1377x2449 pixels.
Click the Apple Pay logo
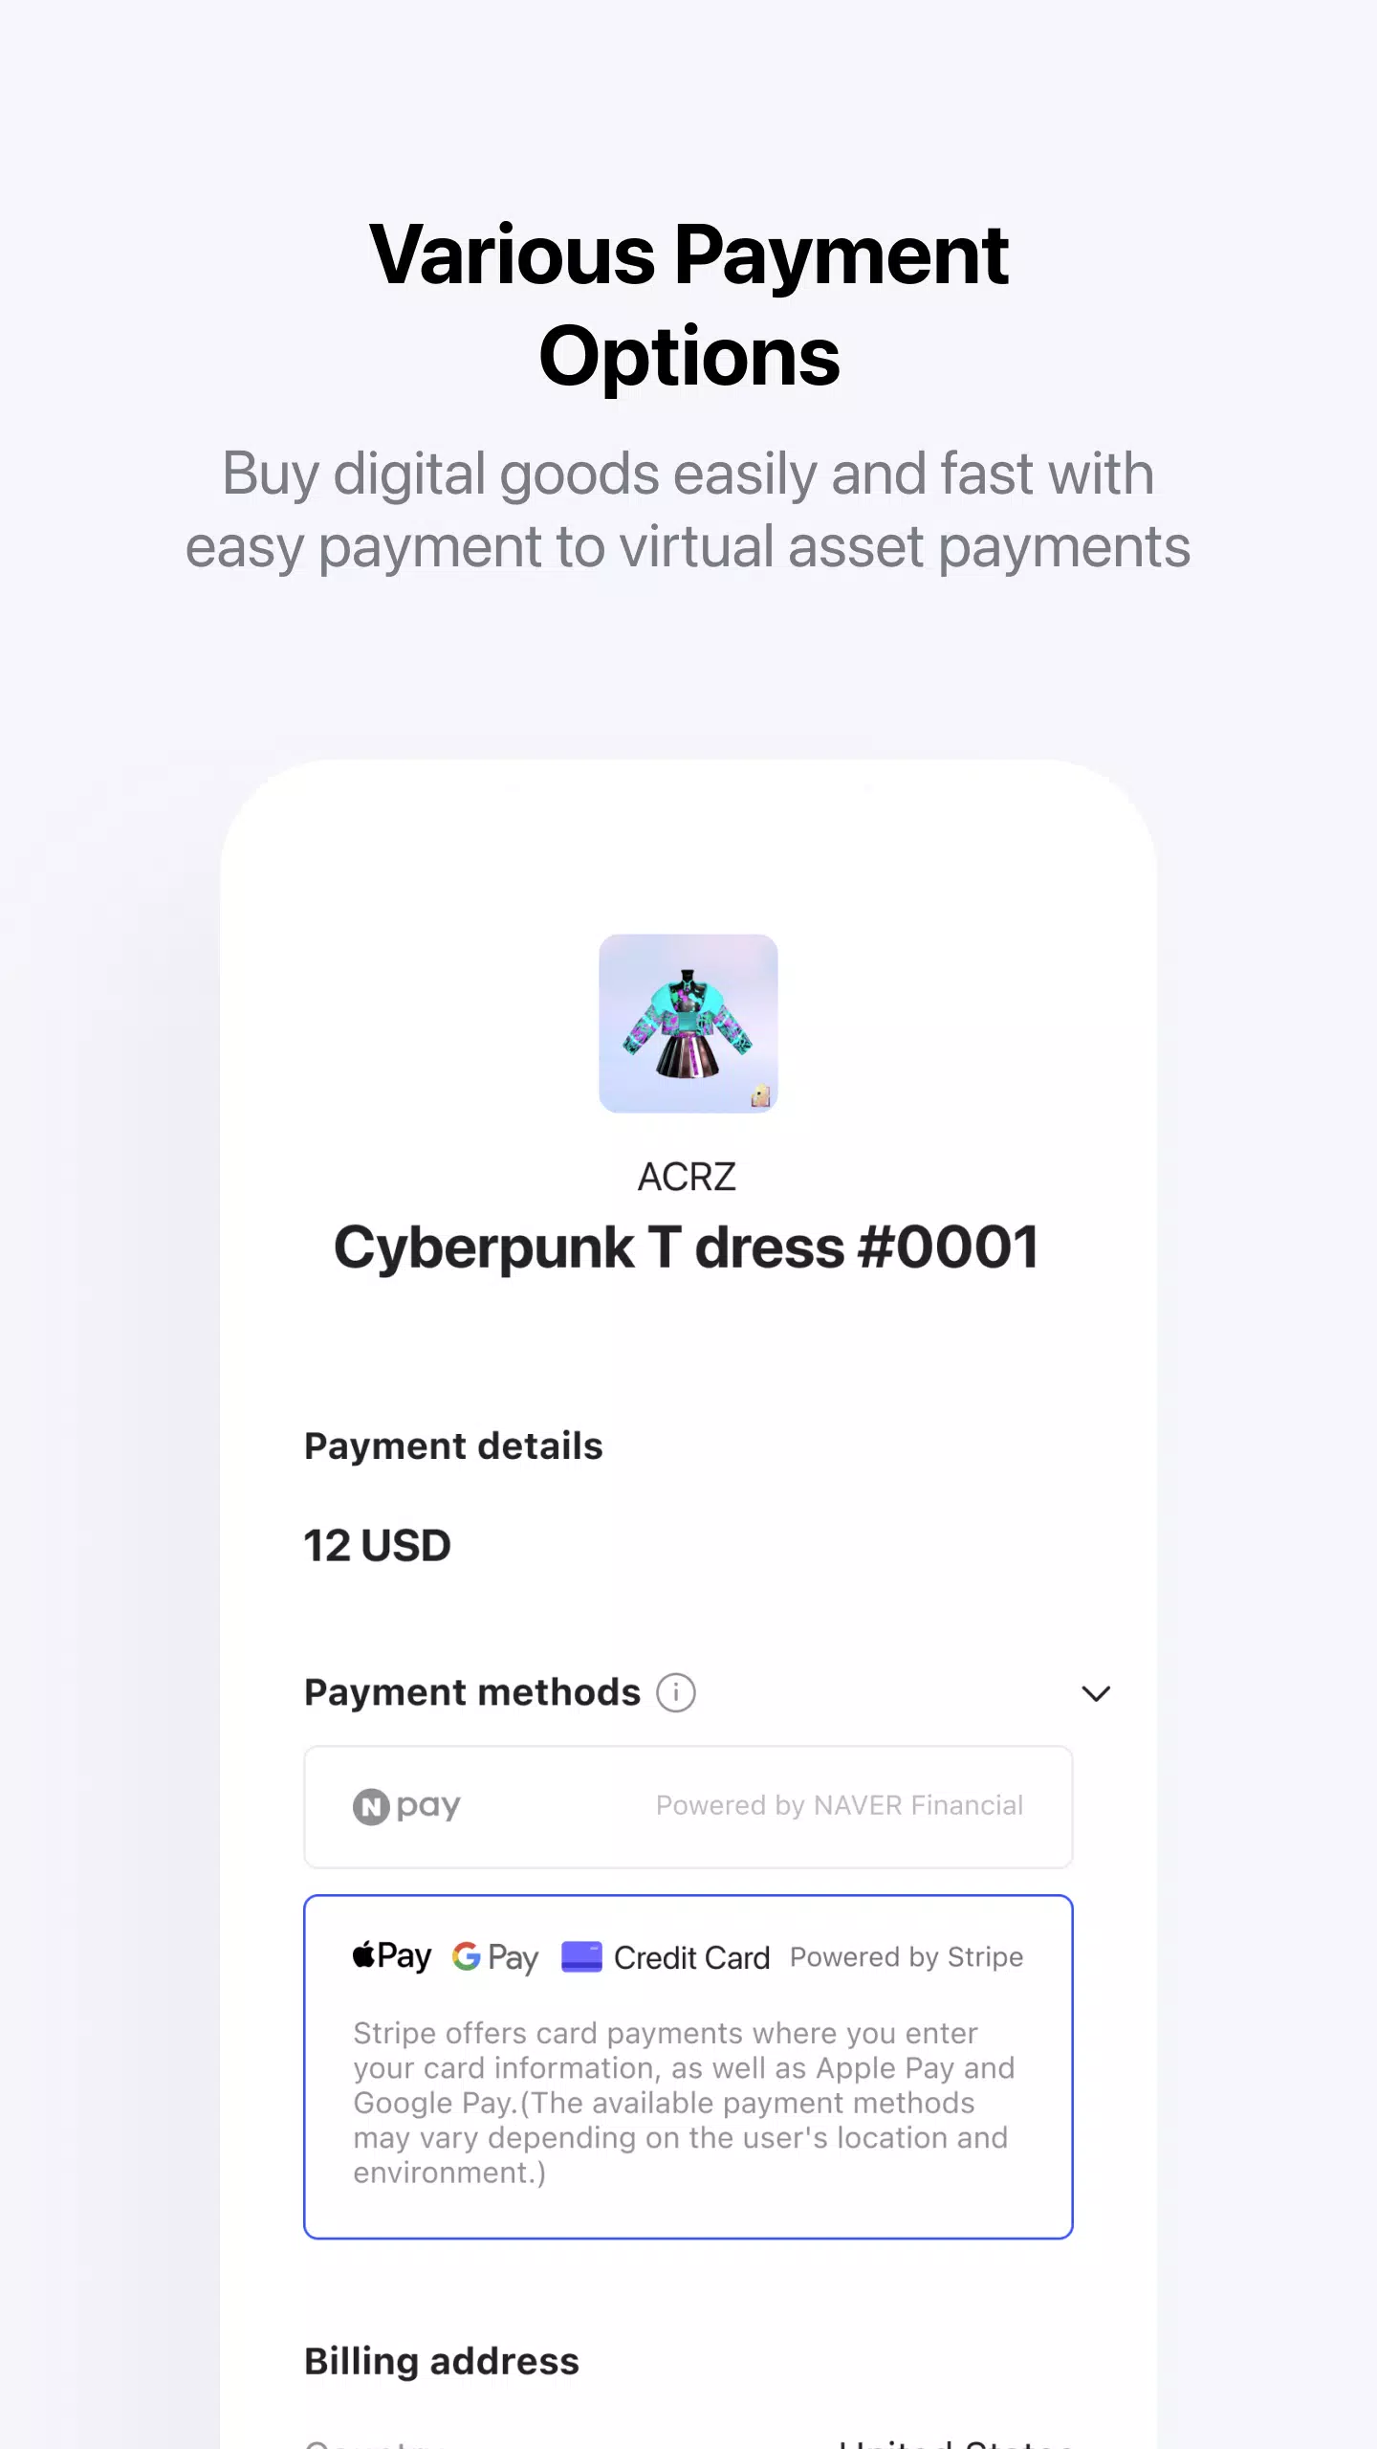click(392, 1956)
